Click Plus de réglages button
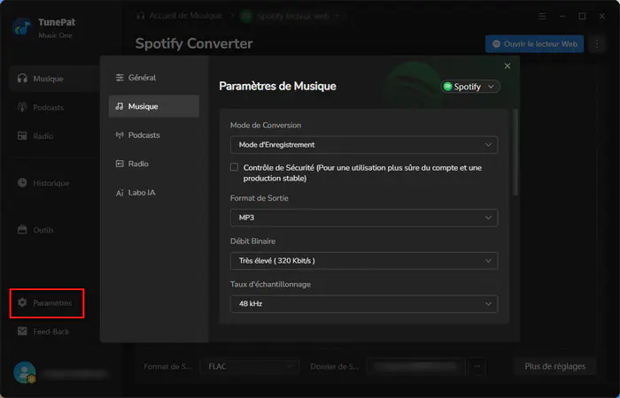620x398 pixels. 554,366
